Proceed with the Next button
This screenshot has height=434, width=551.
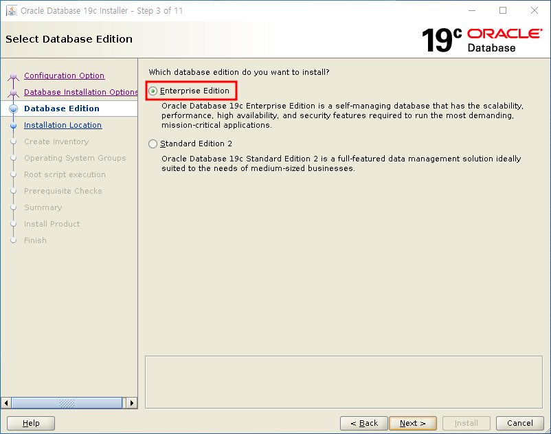413,423
